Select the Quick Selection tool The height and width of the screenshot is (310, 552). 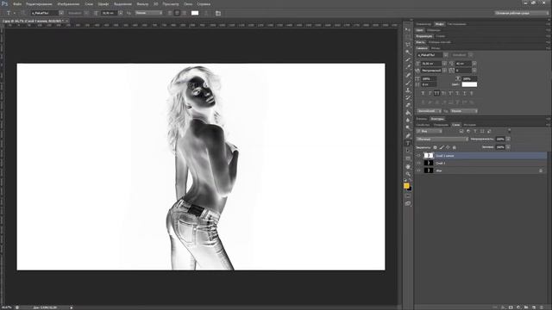[x=408, y=52]
